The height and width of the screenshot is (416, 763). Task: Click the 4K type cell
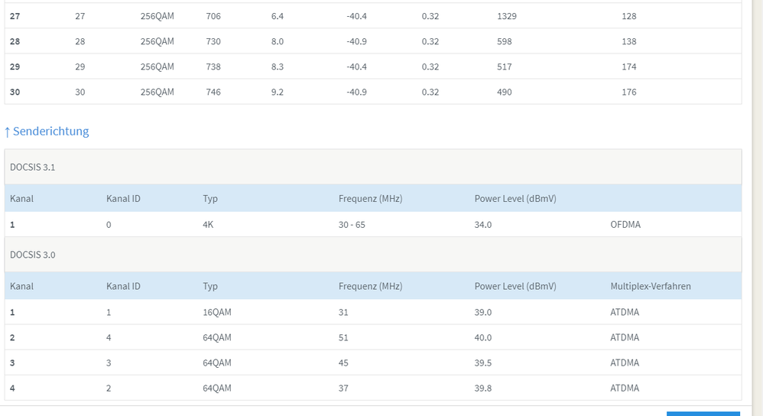209,225
